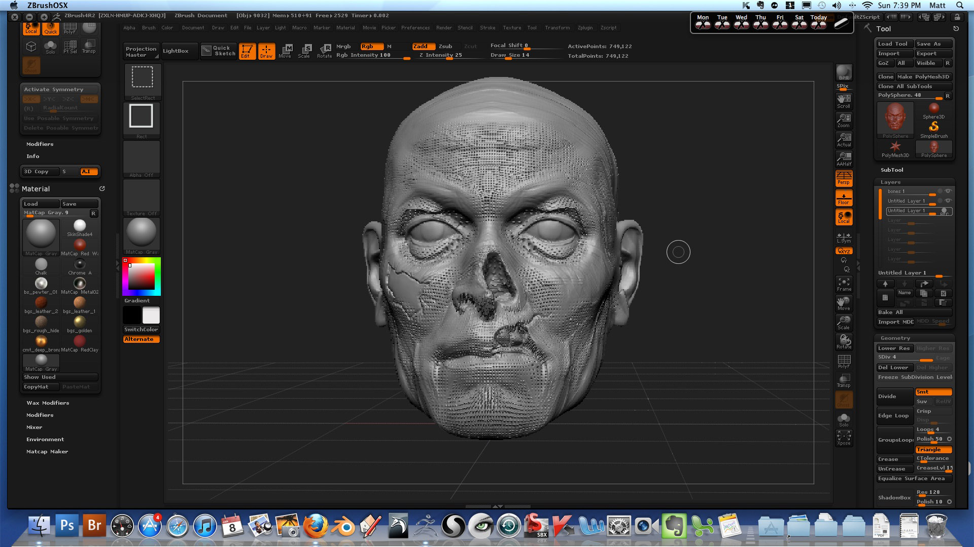
Task: Select the Rotate transform mode icon
Action: click(x=325, y=51)
